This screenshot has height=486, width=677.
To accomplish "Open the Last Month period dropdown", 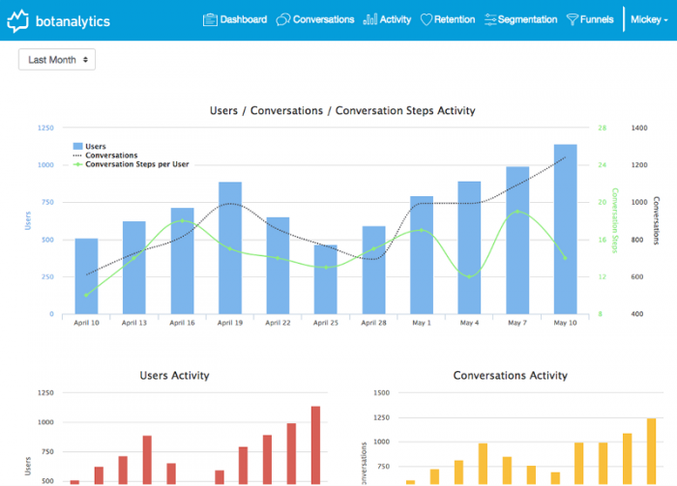I will click(x=57, y=60).
